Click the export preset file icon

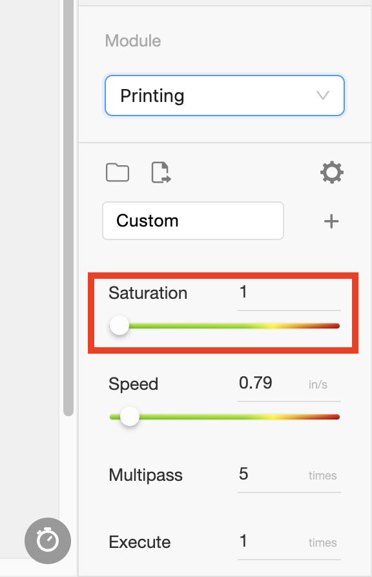coord(161,172)
